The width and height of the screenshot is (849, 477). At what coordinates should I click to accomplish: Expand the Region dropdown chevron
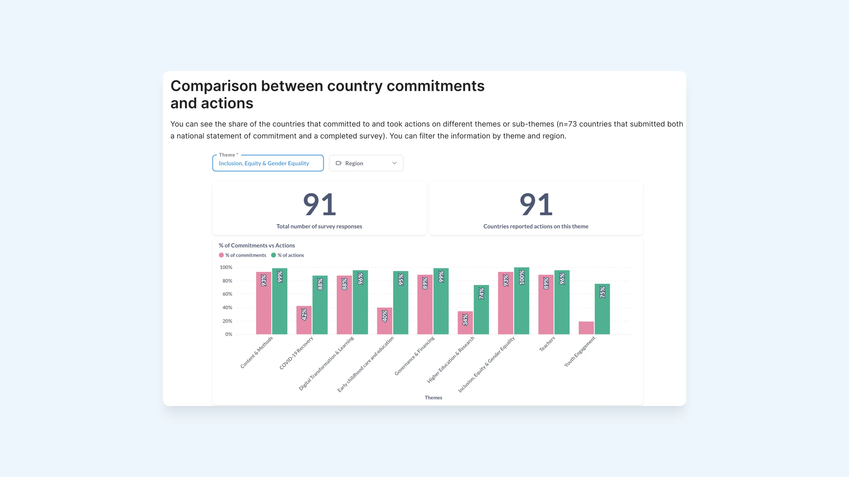(x=394, y=163)
